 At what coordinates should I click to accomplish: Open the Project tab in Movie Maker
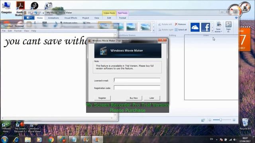pos(86,18)
